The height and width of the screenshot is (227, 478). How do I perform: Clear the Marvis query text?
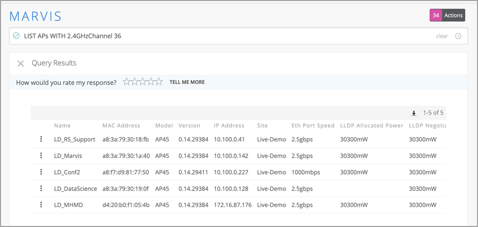tap(442, 37)
